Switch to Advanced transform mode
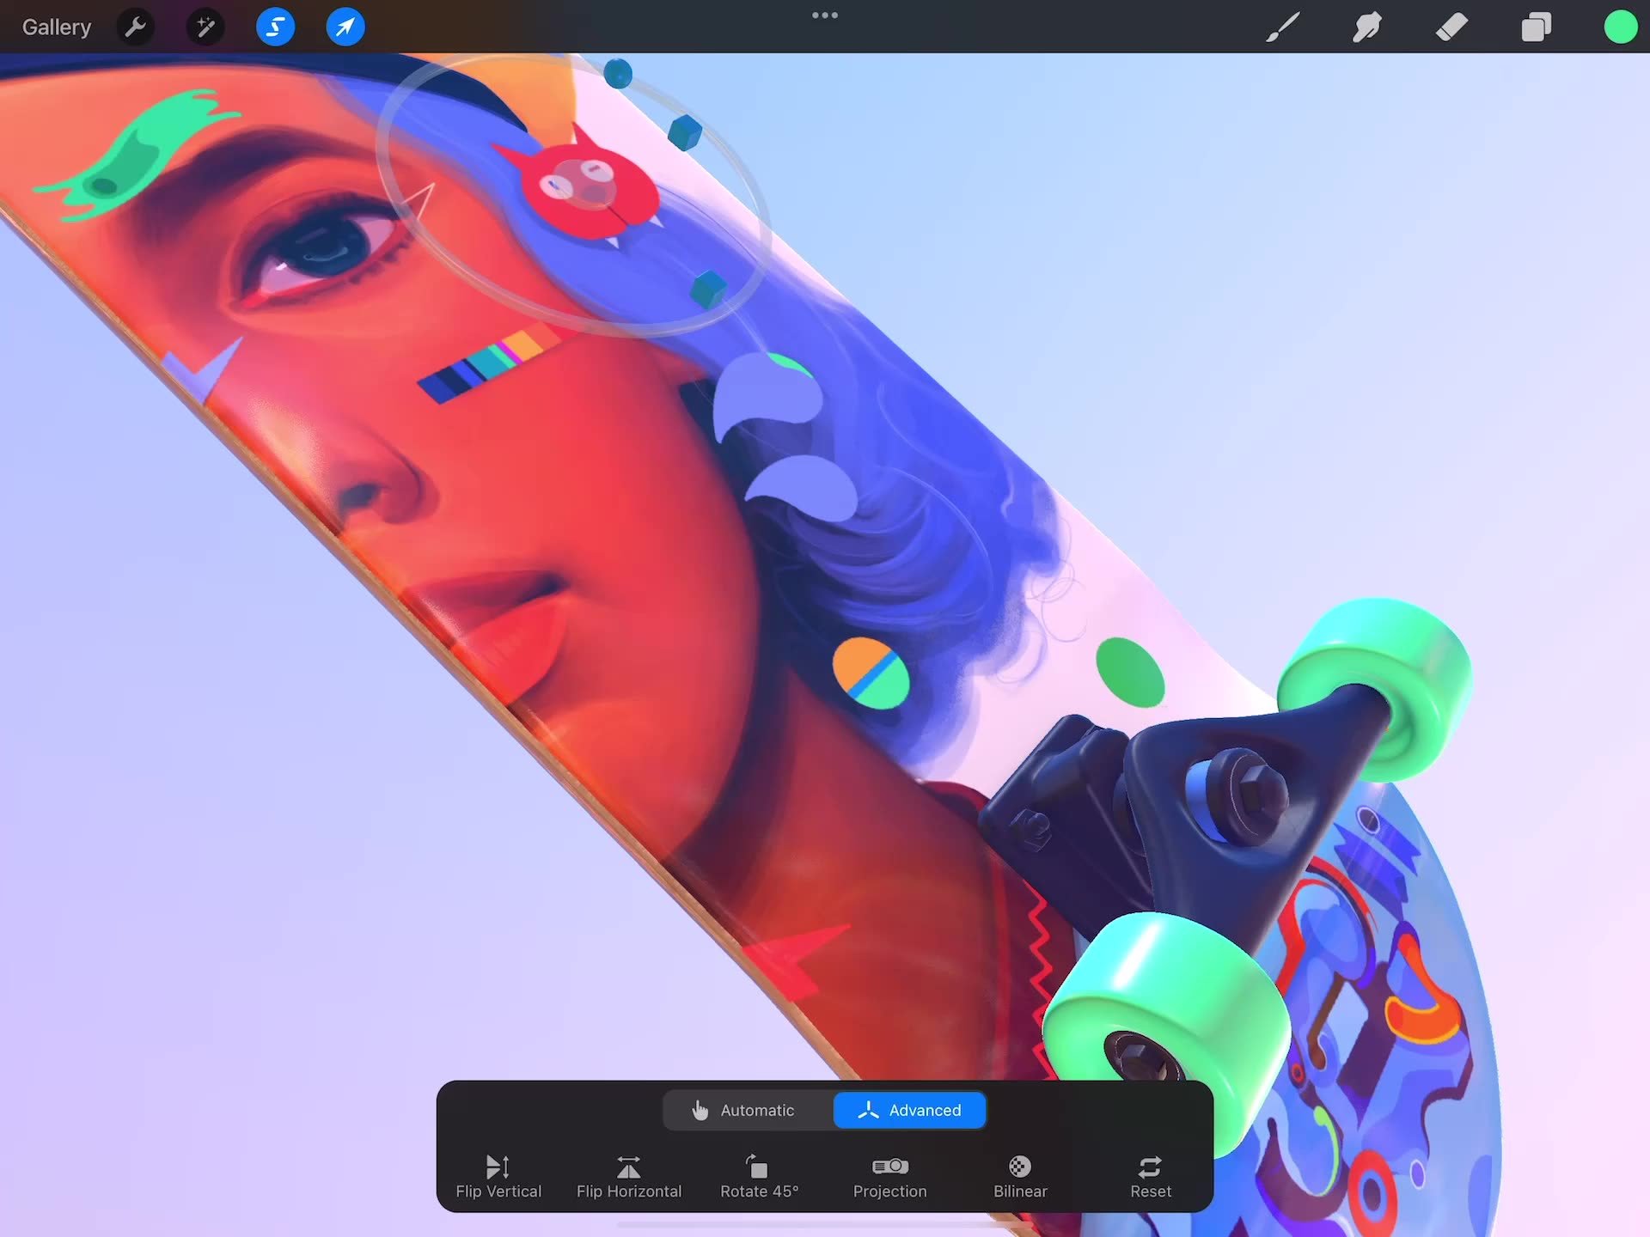Viewport: 1650px width, 1237px height. pos(910,1110)
